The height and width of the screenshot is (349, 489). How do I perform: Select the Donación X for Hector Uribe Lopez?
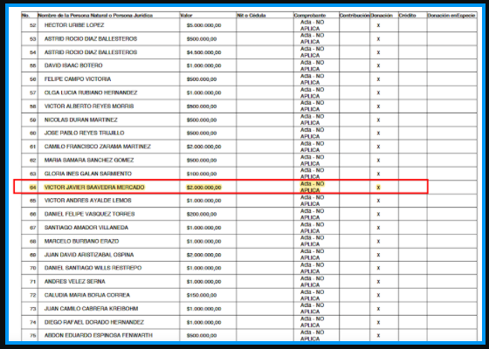[378, 25]
